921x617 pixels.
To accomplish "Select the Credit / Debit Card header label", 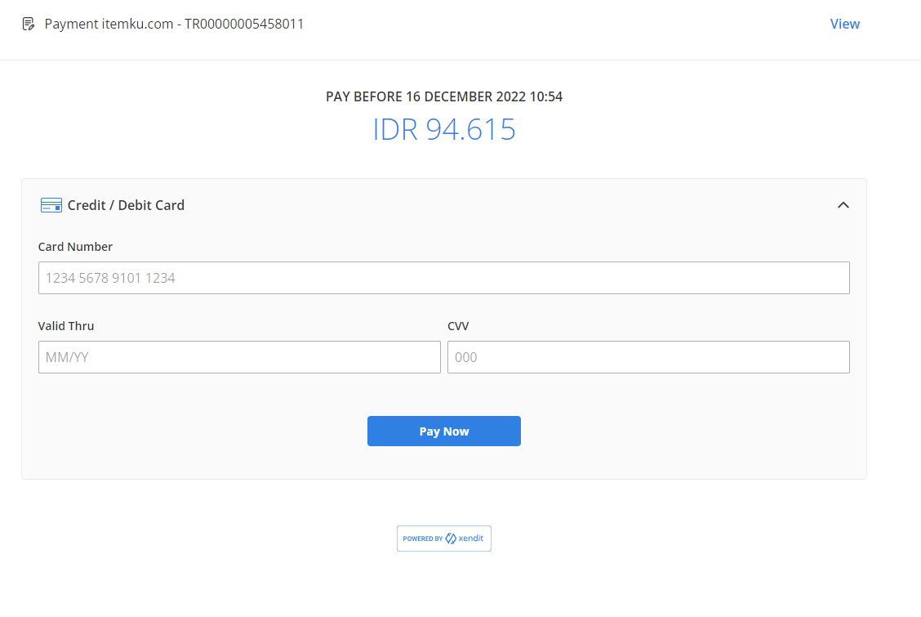I will (126, 205).
